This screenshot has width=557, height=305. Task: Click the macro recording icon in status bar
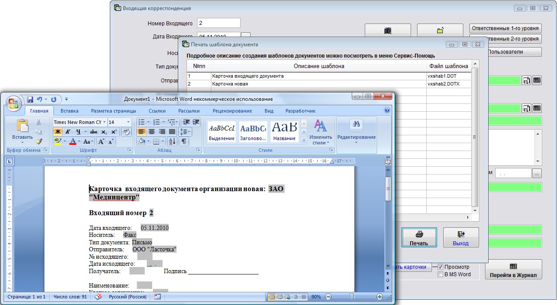(157, 297)
